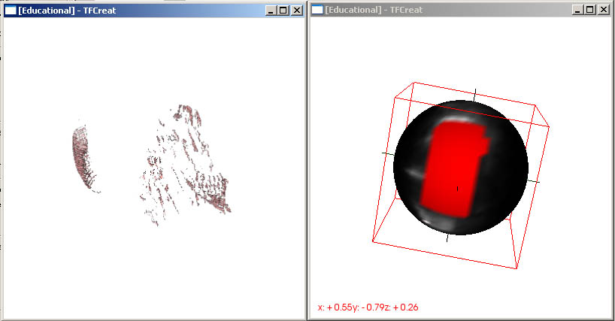615x321 pixels.
Task: Close the left TFCreat window
Action: (297, 11)
